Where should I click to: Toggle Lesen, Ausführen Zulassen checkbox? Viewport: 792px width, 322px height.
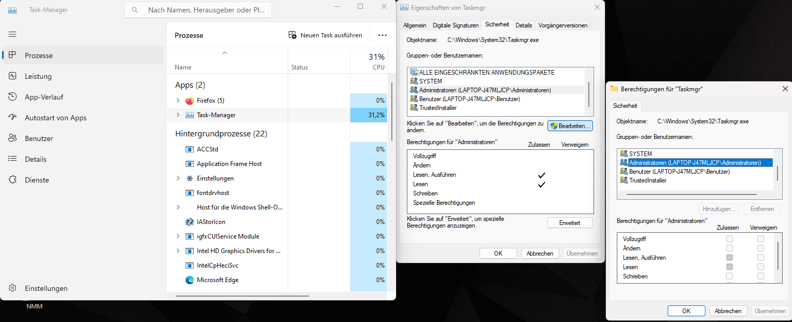[730, 258]
